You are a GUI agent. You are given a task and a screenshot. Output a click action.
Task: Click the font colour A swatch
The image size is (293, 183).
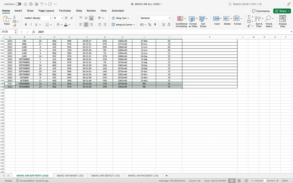click(66, 24)
